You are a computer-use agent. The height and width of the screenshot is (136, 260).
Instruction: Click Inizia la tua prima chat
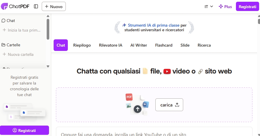tap(22, 30)
